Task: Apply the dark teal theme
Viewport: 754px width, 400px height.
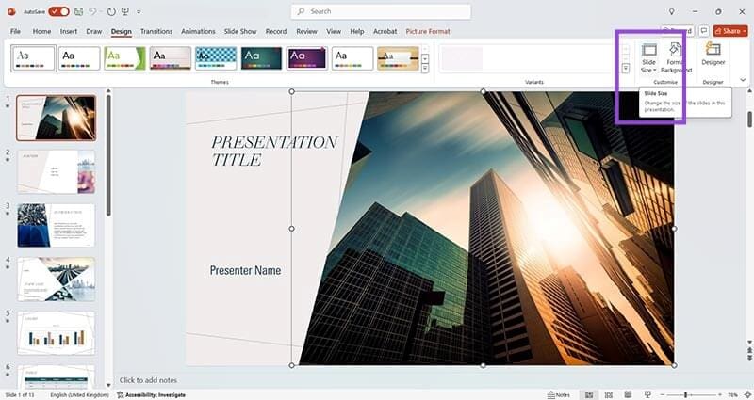Action: pos(261,58)
